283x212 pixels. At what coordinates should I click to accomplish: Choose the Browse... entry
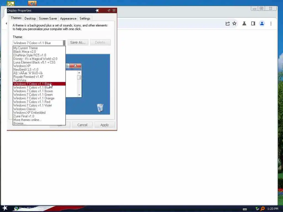[39, 123]
